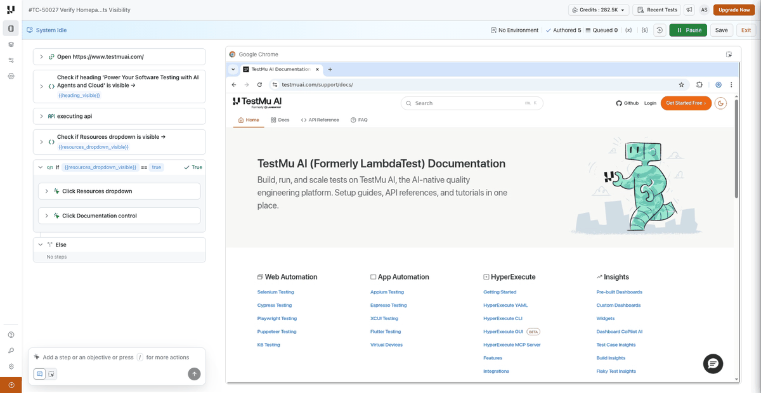Collapse the If condition block
761x393 pixels.
41,167
